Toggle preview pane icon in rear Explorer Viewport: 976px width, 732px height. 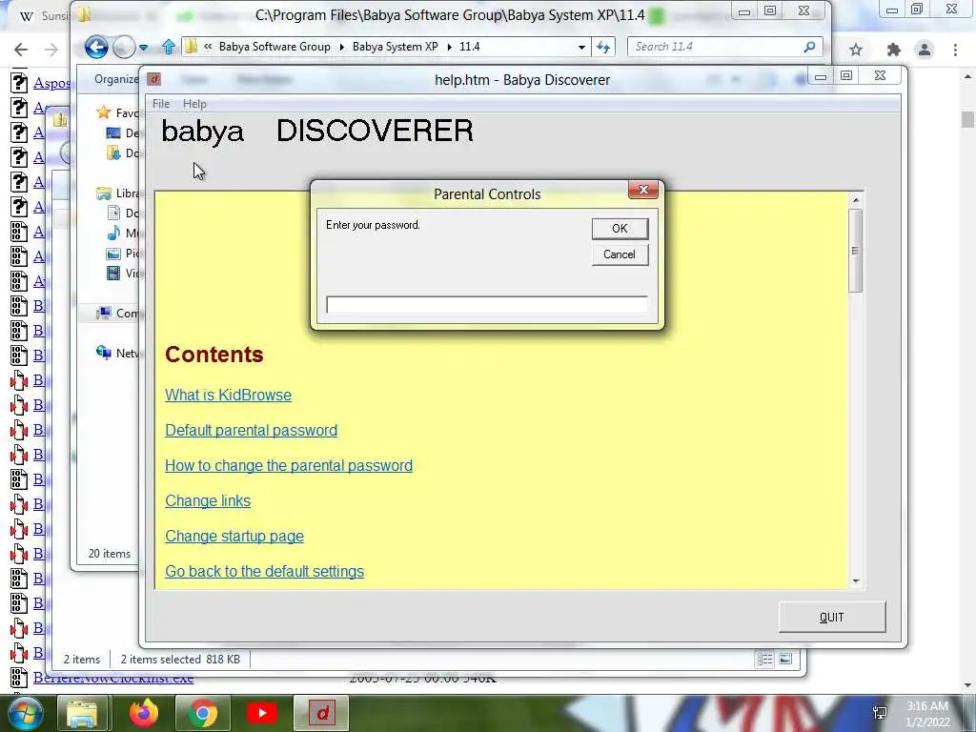pyautogui.click(x=785, y=659)
